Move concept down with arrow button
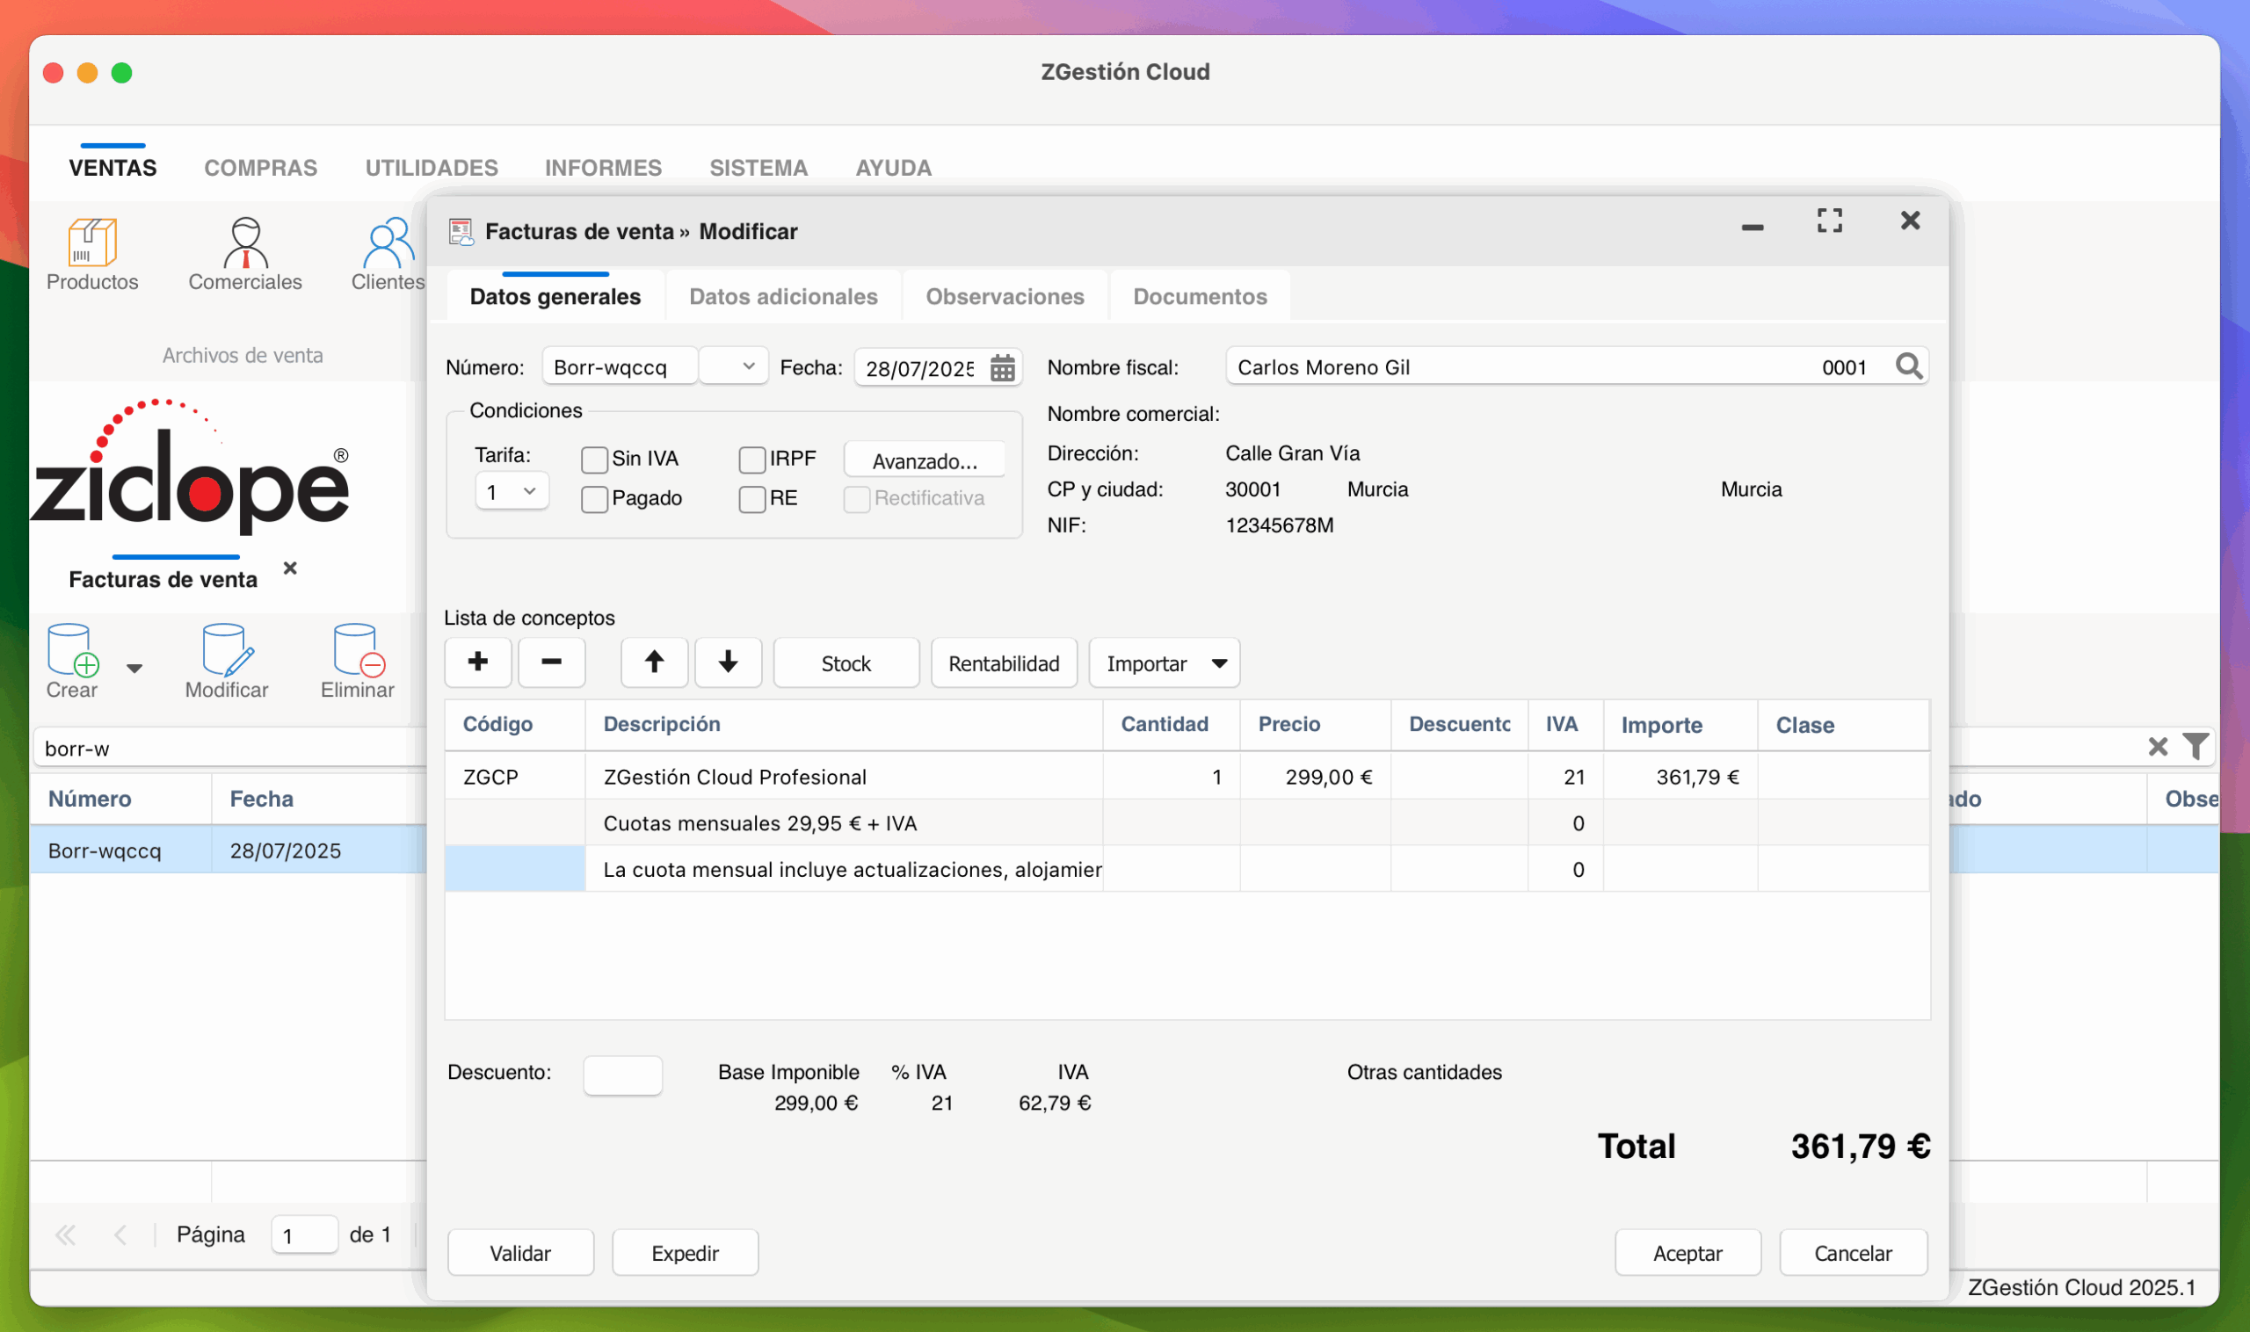The height and width of the screenshot is (1332, 2250). (727, 662)
